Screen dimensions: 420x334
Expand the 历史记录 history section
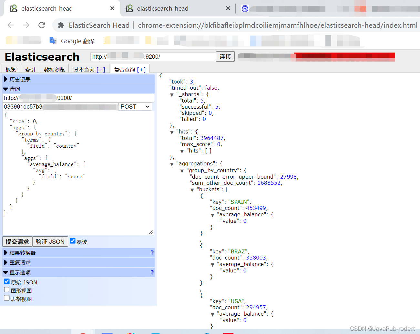click(78, 79)
